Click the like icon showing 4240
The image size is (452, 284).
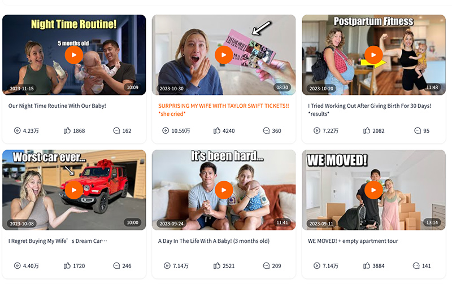click(x=217, y=131)
